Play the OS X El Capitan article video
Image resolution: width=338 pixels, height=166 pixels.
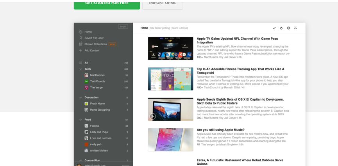153,116
